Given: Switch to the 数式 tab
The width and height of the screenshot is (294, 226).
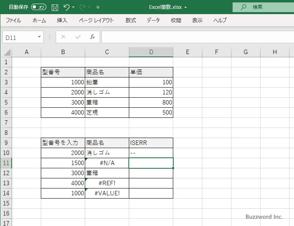Looking at the screenshot, I should [131, 20].
